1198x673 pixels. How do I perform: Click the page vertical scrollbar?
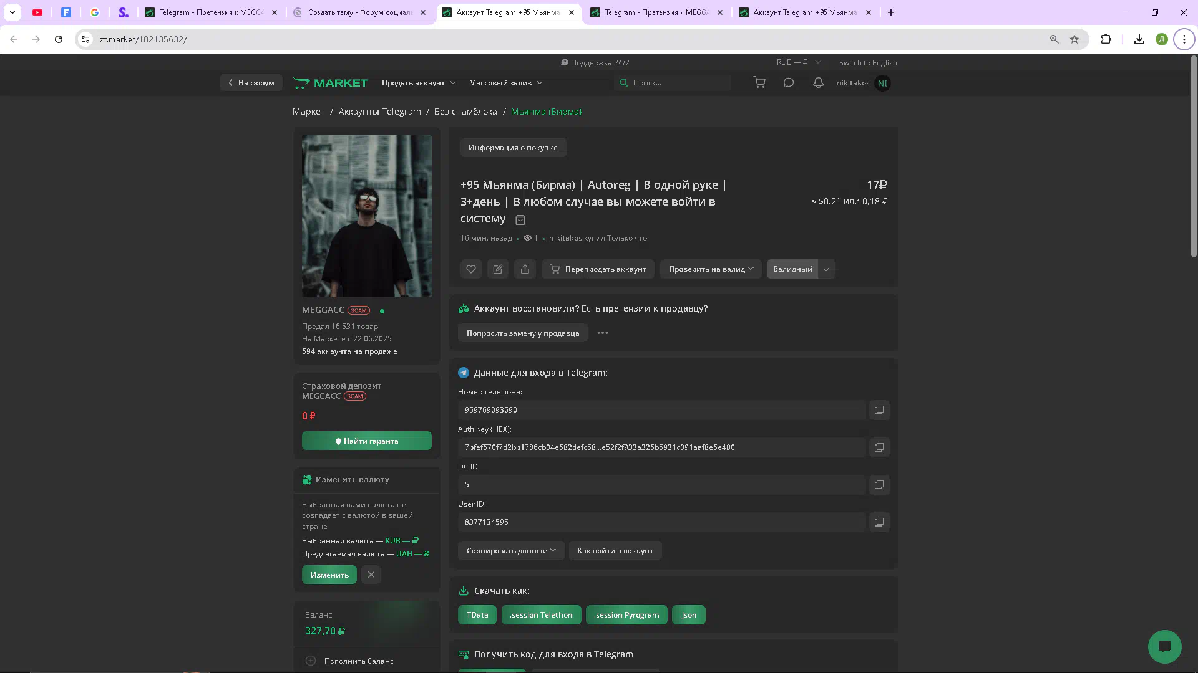coord(1194,156)
